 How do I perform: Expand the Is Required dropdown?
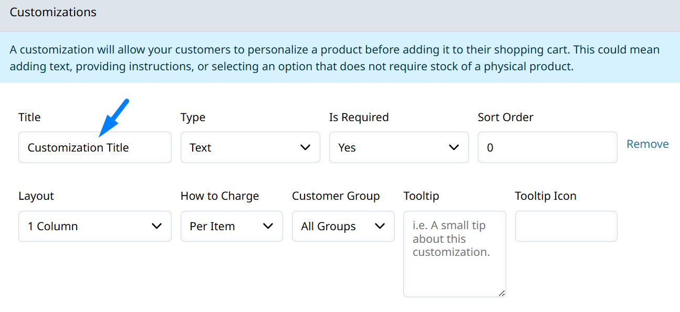pos(399,147)
